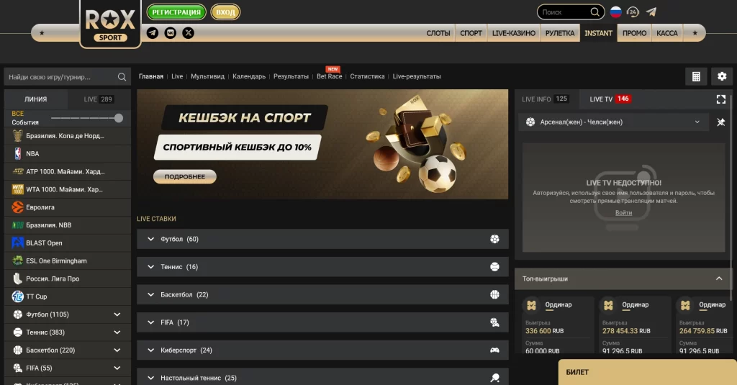Open the sportsbook settings gear
The image size is (737, 385).
click(722, 76)
